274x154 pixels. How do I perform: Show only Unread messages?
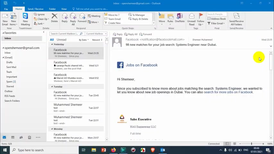[x=61, y=40]
